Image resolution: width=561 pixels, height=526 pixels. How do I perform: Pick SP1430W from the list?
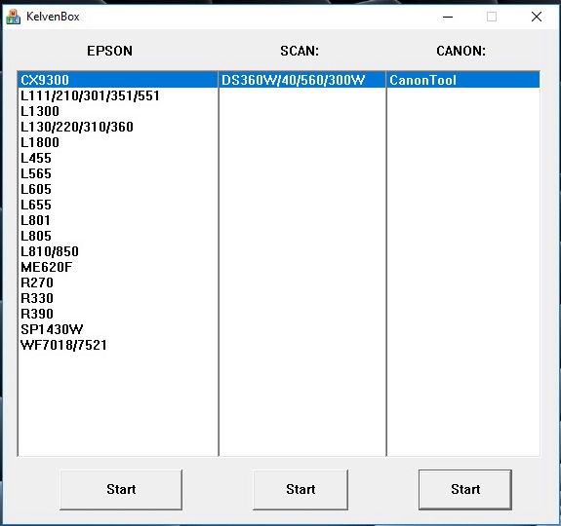[x=118, y=329]
